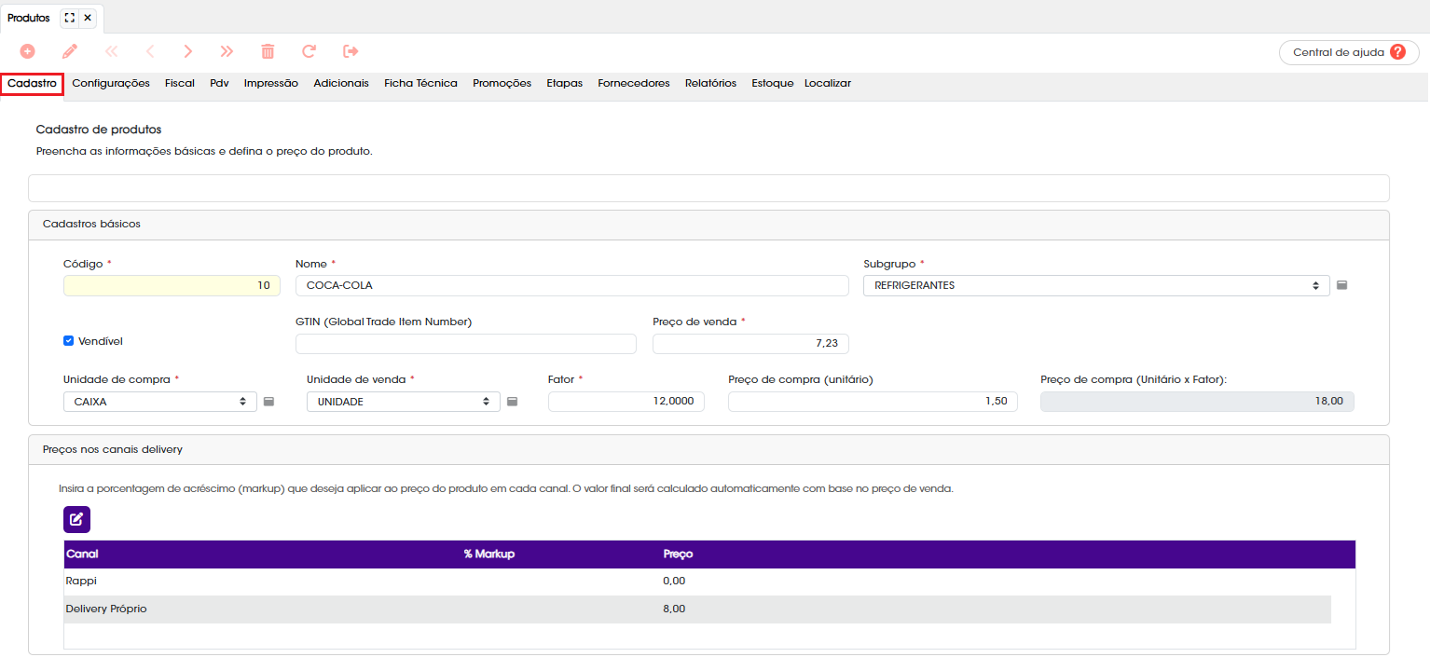Open the Unidade de compra dropdown CAIXA
Image resolution: width=1430 pixels, height=671 pixels.
[159, 402]
